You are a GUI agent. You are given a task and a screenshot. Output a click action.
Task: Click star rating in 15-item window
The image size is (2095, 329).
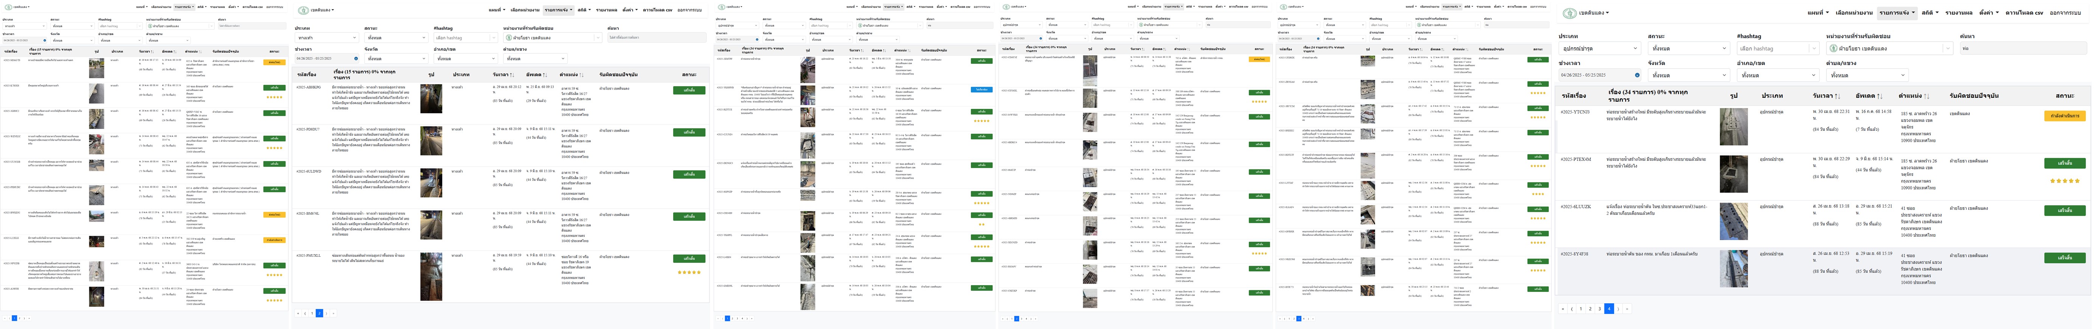(690, 272)
